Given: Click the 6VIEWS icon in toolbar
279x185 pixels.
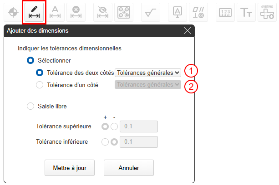Looking at the screenshot, I should (267, 12).
